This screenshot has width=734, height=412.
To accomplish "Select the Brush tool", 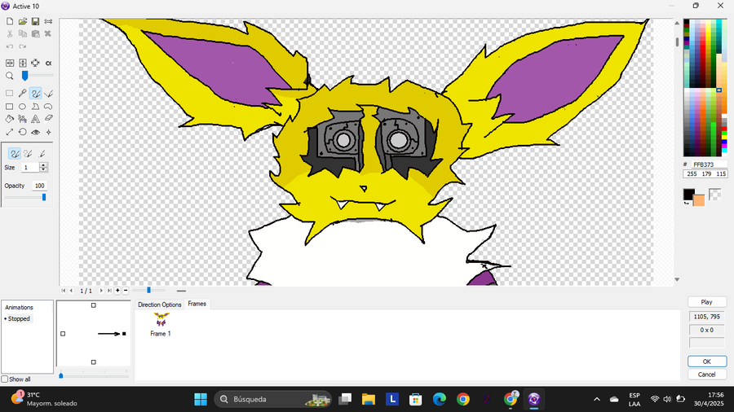I will tap(35, 94).
